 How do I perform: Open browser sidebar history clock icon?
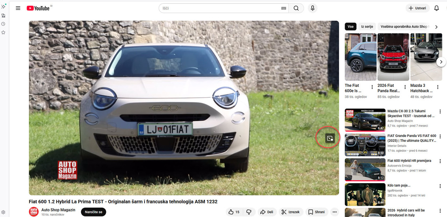point(3,24)
